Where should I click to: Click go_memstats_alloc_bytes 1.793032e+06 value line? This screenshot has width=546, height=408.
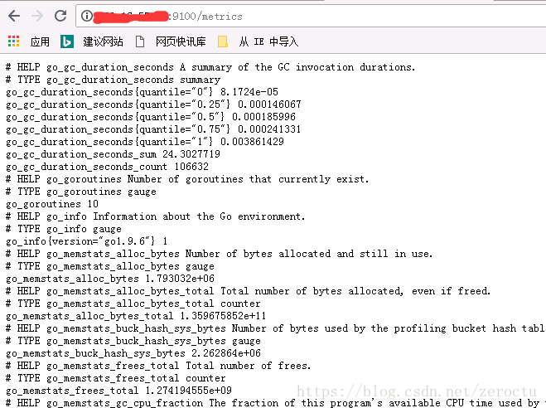pos(110,279)
